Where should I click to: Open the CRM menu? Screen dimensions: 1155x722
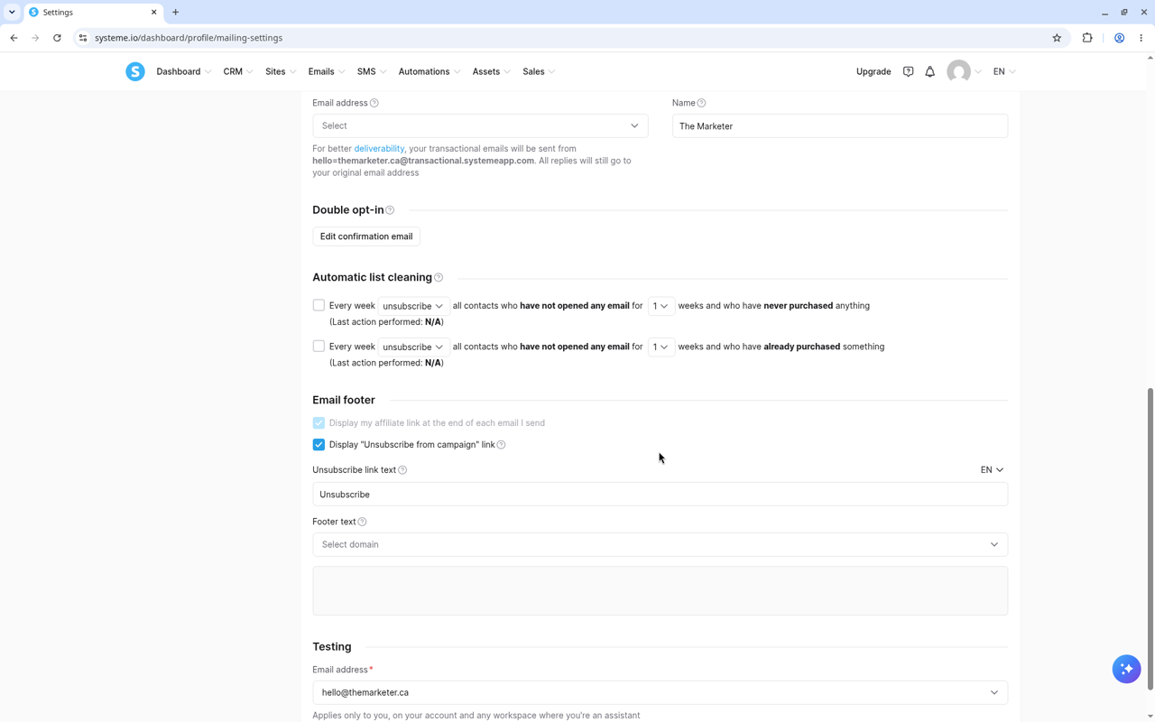(x=237, y=71)
